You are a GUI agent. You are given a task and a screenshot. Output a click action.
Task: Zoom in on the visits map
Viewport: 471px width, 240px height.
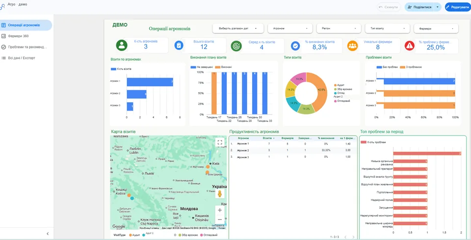(x=220, y=210)
